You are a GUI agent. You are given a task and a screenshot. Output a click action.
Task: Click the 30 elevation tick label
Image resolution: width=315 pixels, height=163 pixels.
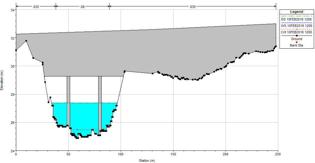coord(13,66)
